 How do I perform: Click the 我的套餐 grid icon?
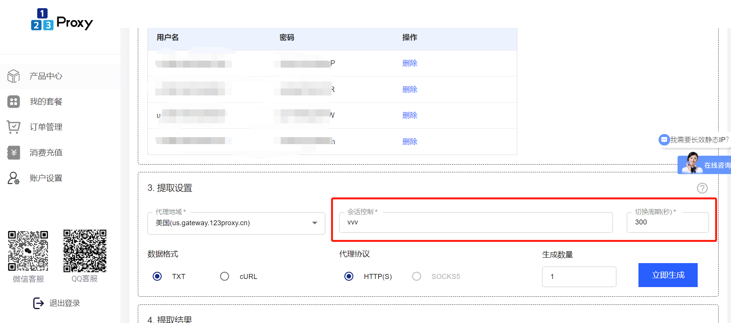14,102
